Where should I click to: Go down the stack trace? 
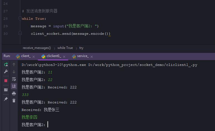[14, 72]
